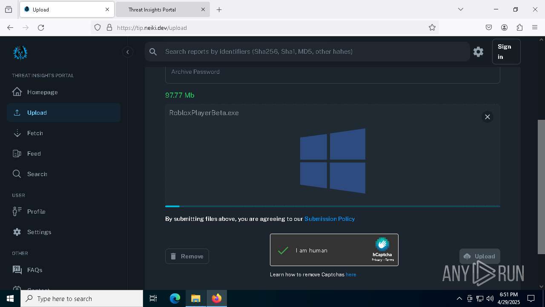Viewport: 545px width, 307px height.
Task: Open the FAQs sidebar item
Action: [63, 270]
